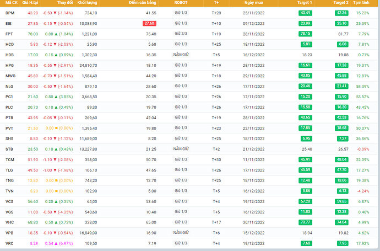Click the 68.80 current price for VHC
The width and height of the screenshot is (380, 251).
point(32,222)
